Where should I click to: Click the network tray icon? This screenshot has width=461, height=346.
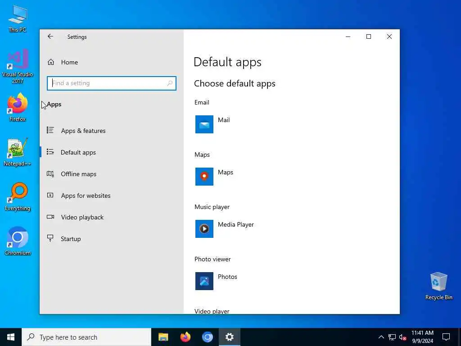(x=392, y=337)
